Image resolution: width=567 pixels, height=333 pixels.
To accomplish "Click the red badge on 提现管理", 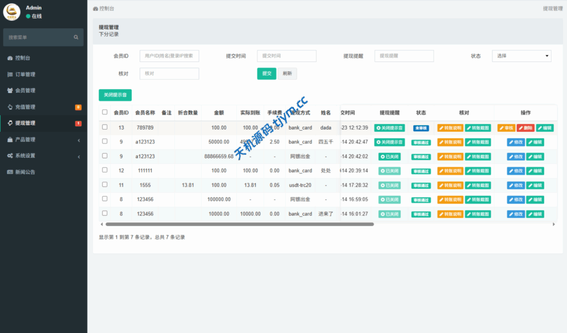I will coord(78,123).
